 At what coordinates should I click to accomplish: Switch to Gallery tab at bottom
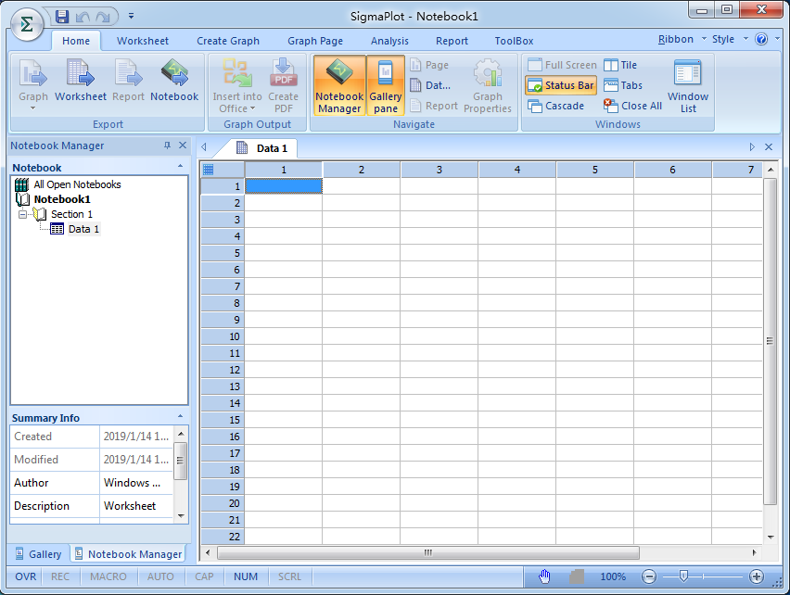(x=37, y=554)
